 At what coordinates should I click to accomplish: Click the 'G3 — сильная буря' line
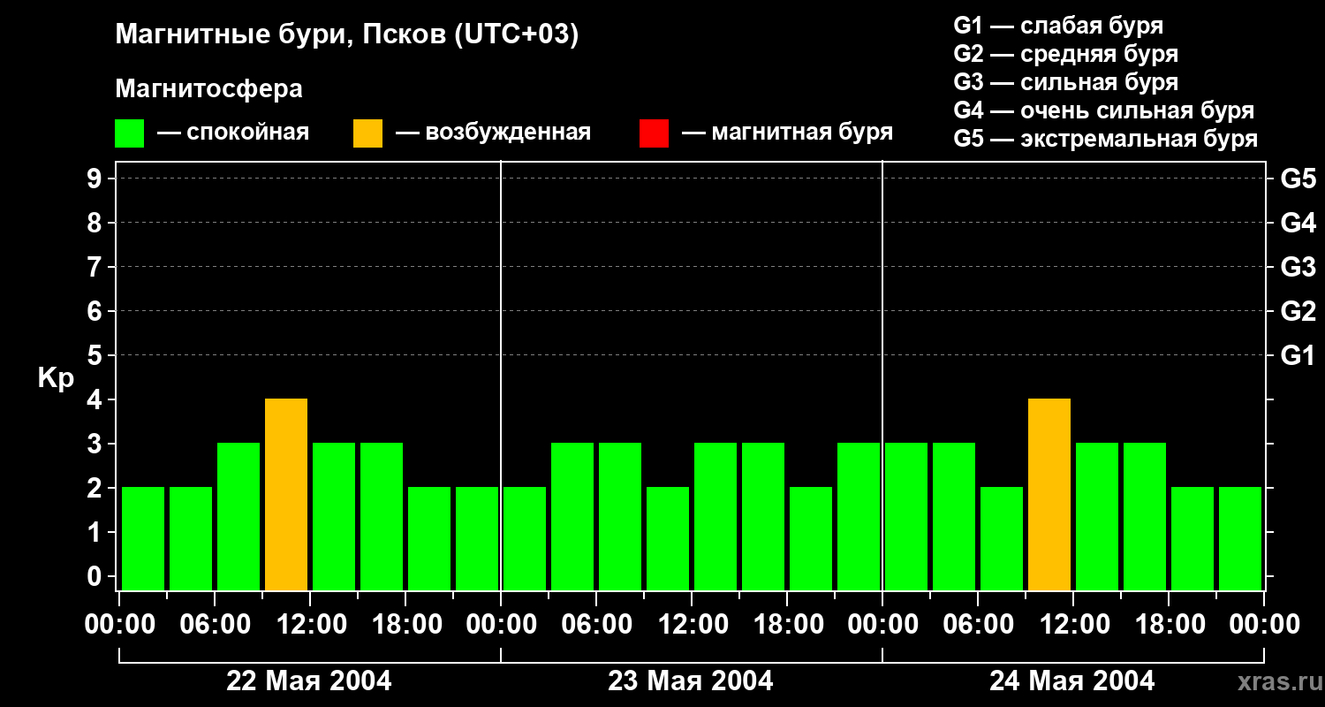1065,82
